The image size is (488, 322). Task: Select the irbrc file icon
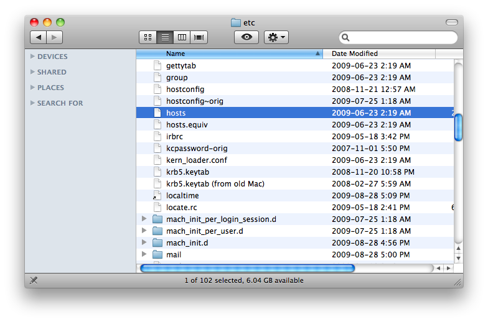[157, 137]
